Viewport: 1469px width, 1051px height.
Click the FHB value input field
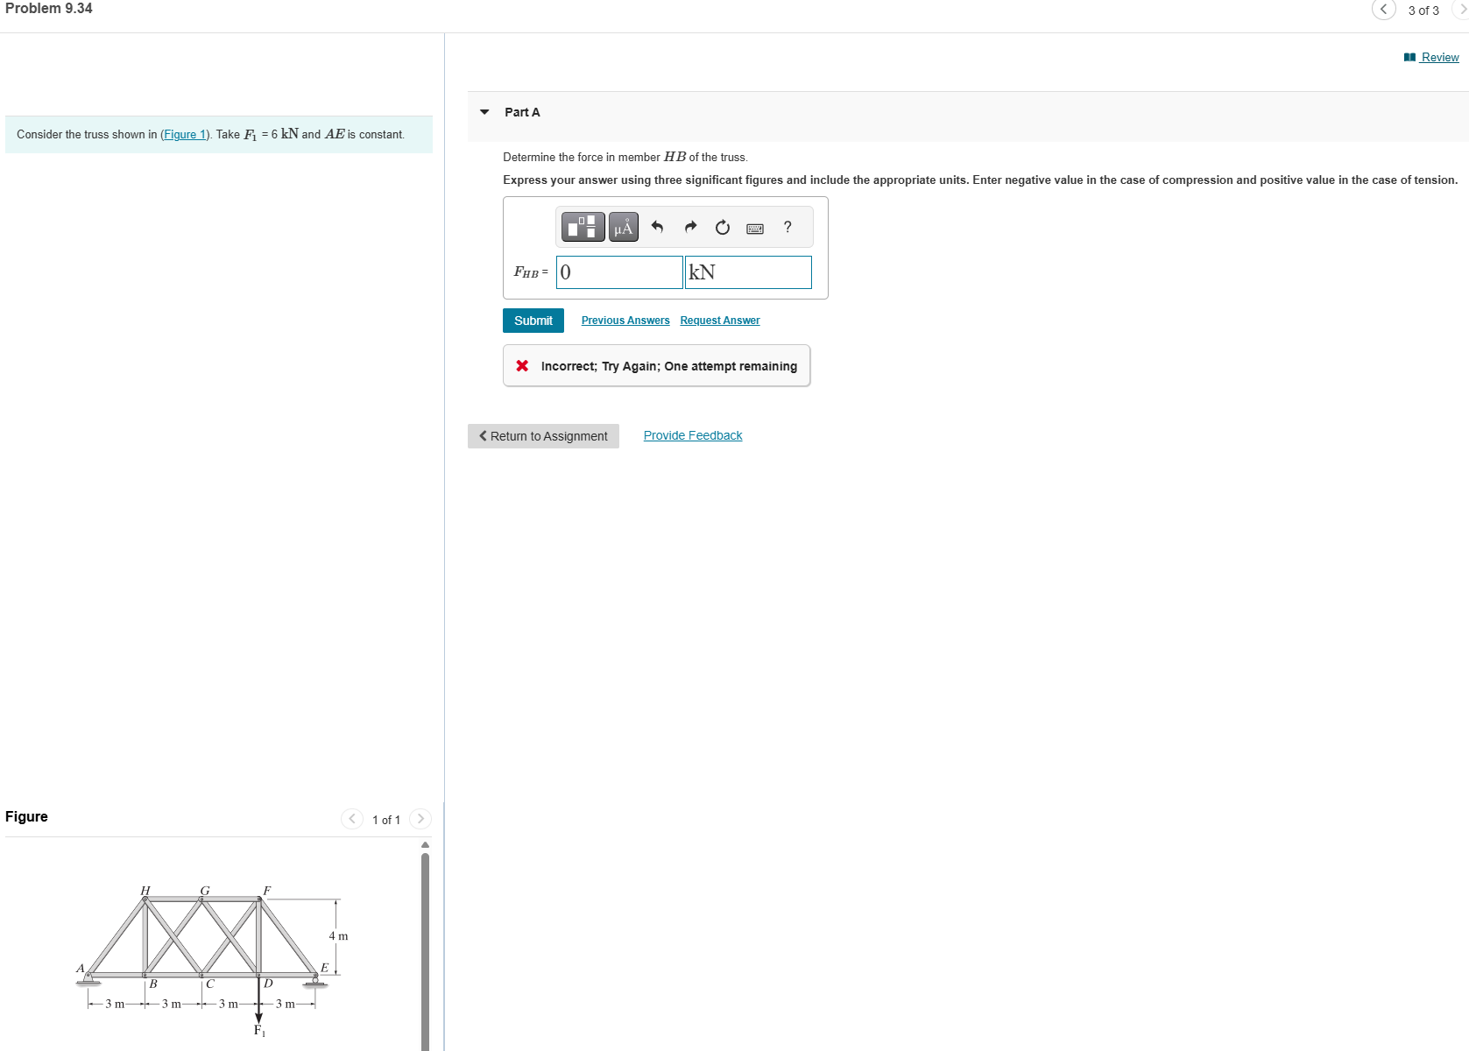pyautogui.click(x=620, y=272)
